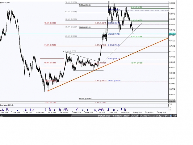Click the status bar Close value 'C: 0.68560'
The height and width of the screenshot is (145, 193).
click(144, 116)
